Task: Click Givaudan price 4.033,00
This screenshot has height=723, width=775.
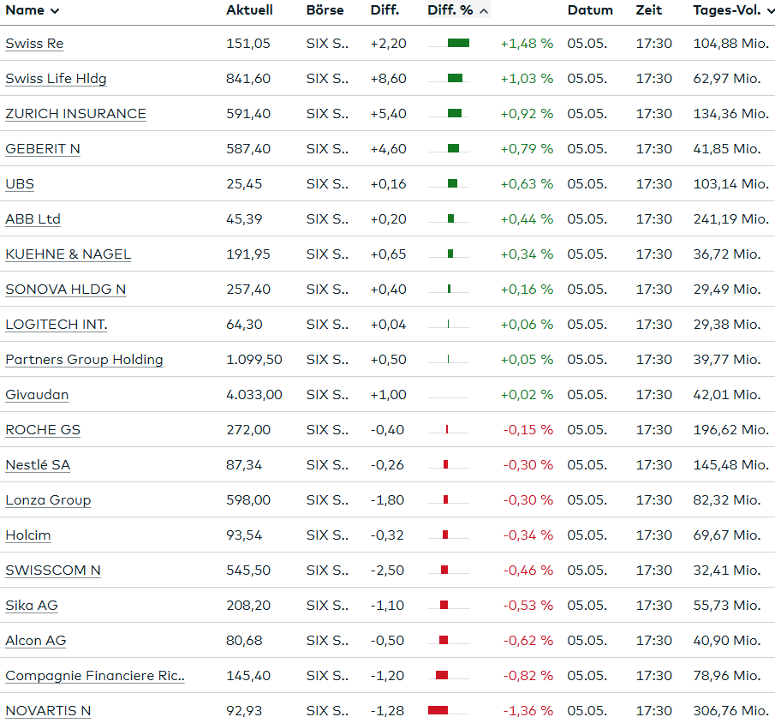Action: 254,395
